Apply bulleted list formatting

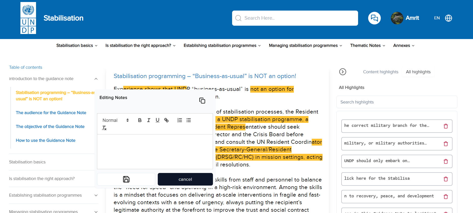tap(188, 120)
